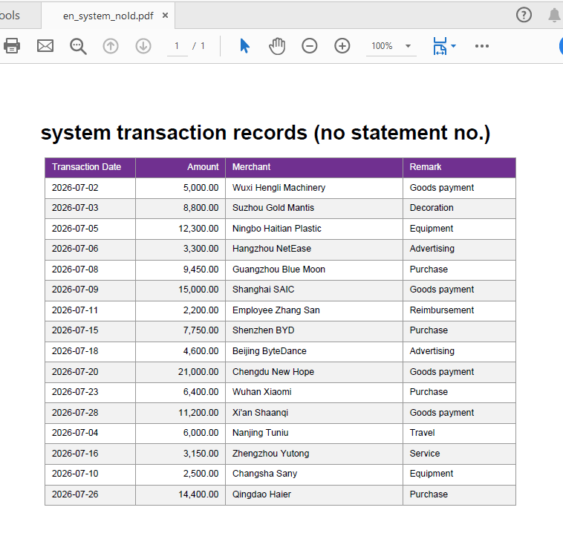This screenshot has width=563, height=539.
Task: Select amount 6,400.00
Action: pyautogui.click(x=201, y=392)
